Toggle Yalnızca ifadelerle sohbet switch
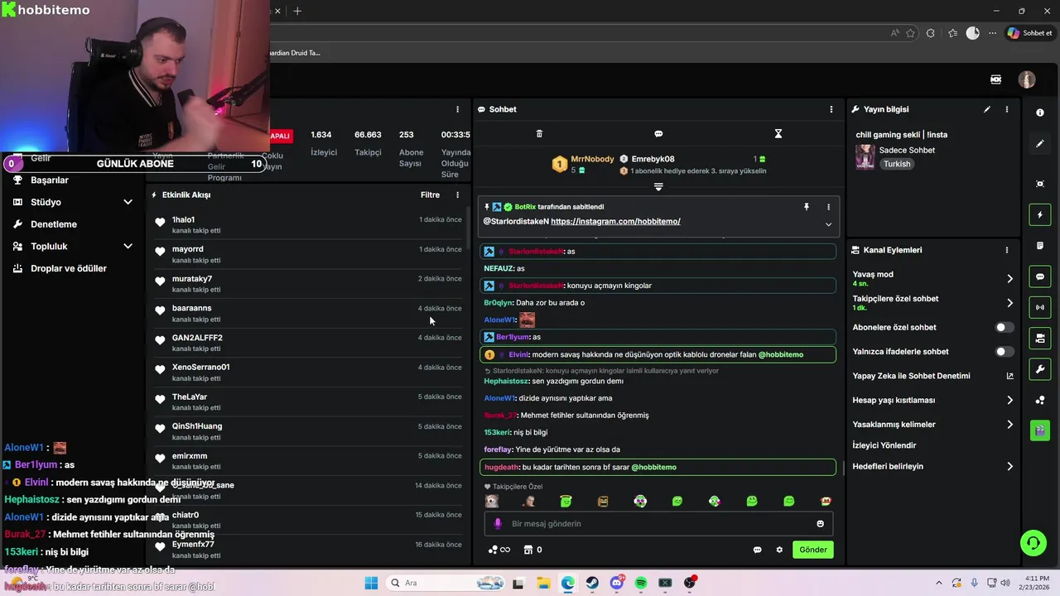 click(1004, 352)
